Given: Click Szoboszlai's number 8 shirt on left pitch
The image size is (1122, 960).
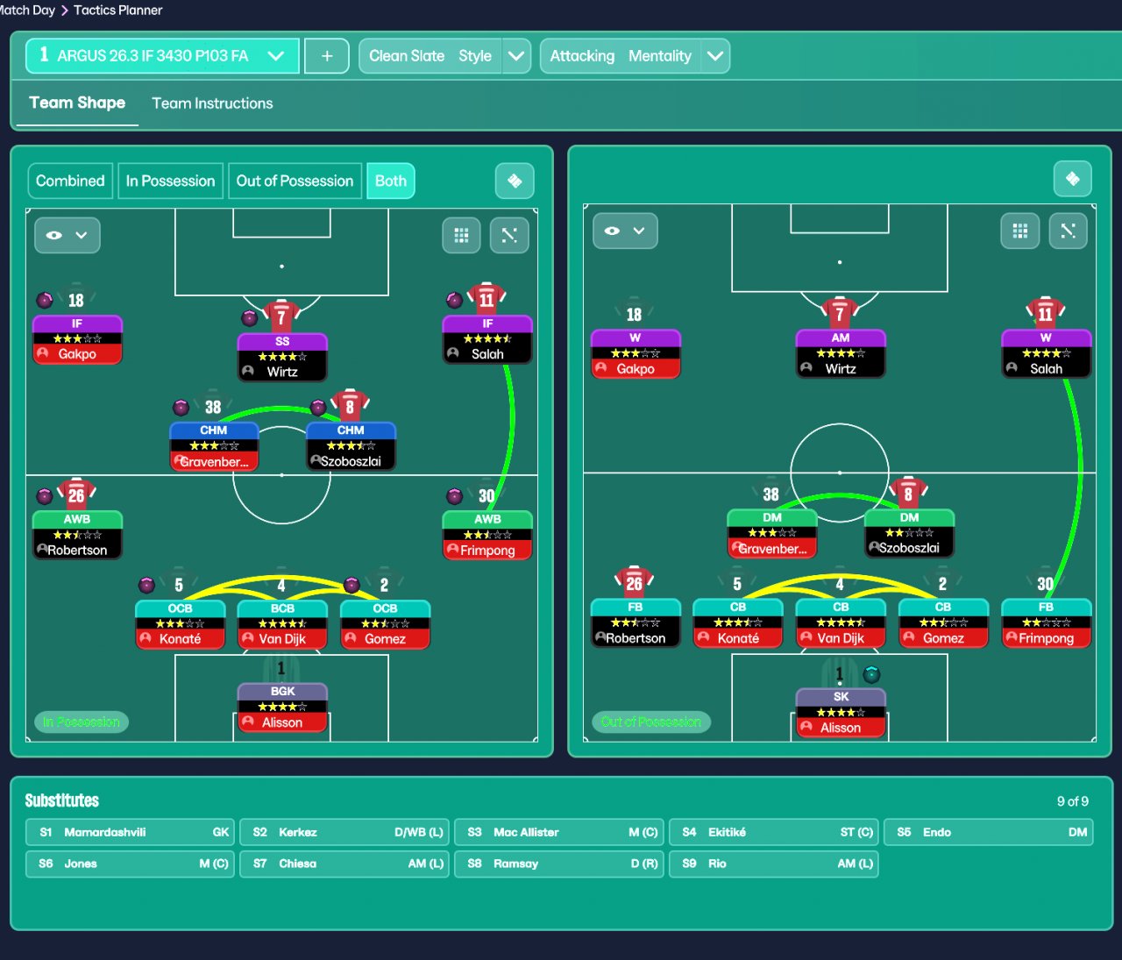Looking at the screenshot, I should pyautogui.click(x=350, y=405).
